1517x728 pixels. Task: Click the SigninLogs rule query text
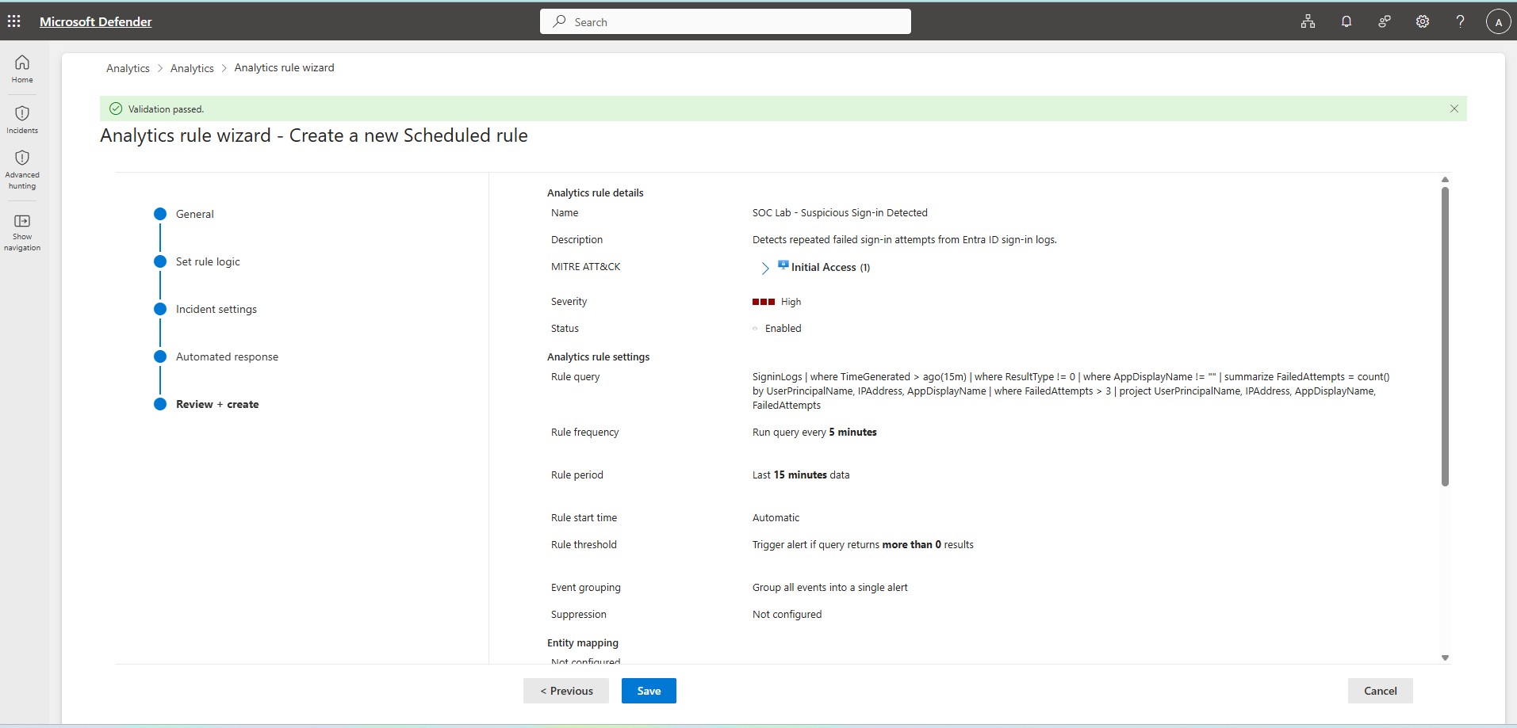1071,391
